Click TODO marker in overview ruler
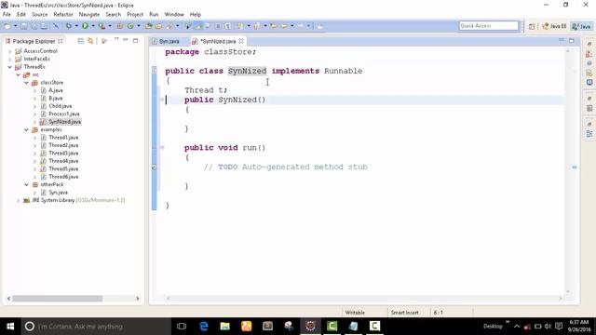The width and height of the screenshot is (596, 335). 574,167
